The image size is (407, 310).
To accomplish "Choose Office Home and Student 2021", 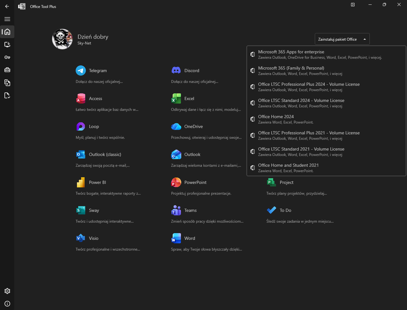I will coord(327,168).
